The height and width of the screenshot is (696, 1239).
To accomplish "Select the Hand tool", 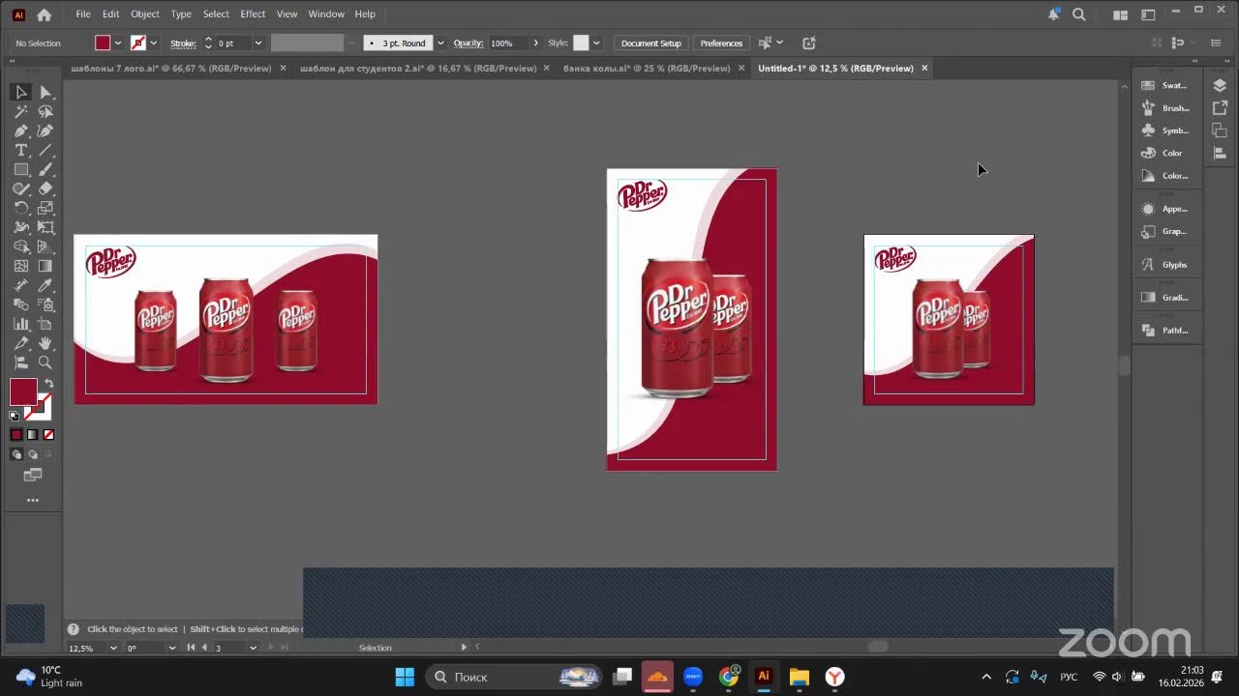I will point(45,344).
